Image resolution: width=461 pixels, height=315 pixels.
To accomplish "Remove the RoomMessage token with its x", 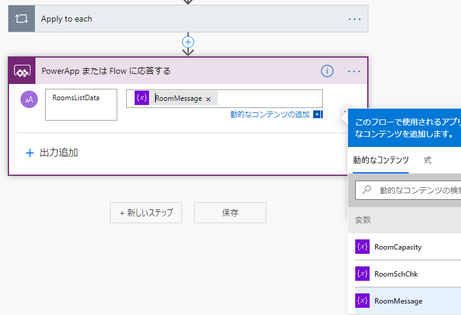I will click(x=208, y=99).
